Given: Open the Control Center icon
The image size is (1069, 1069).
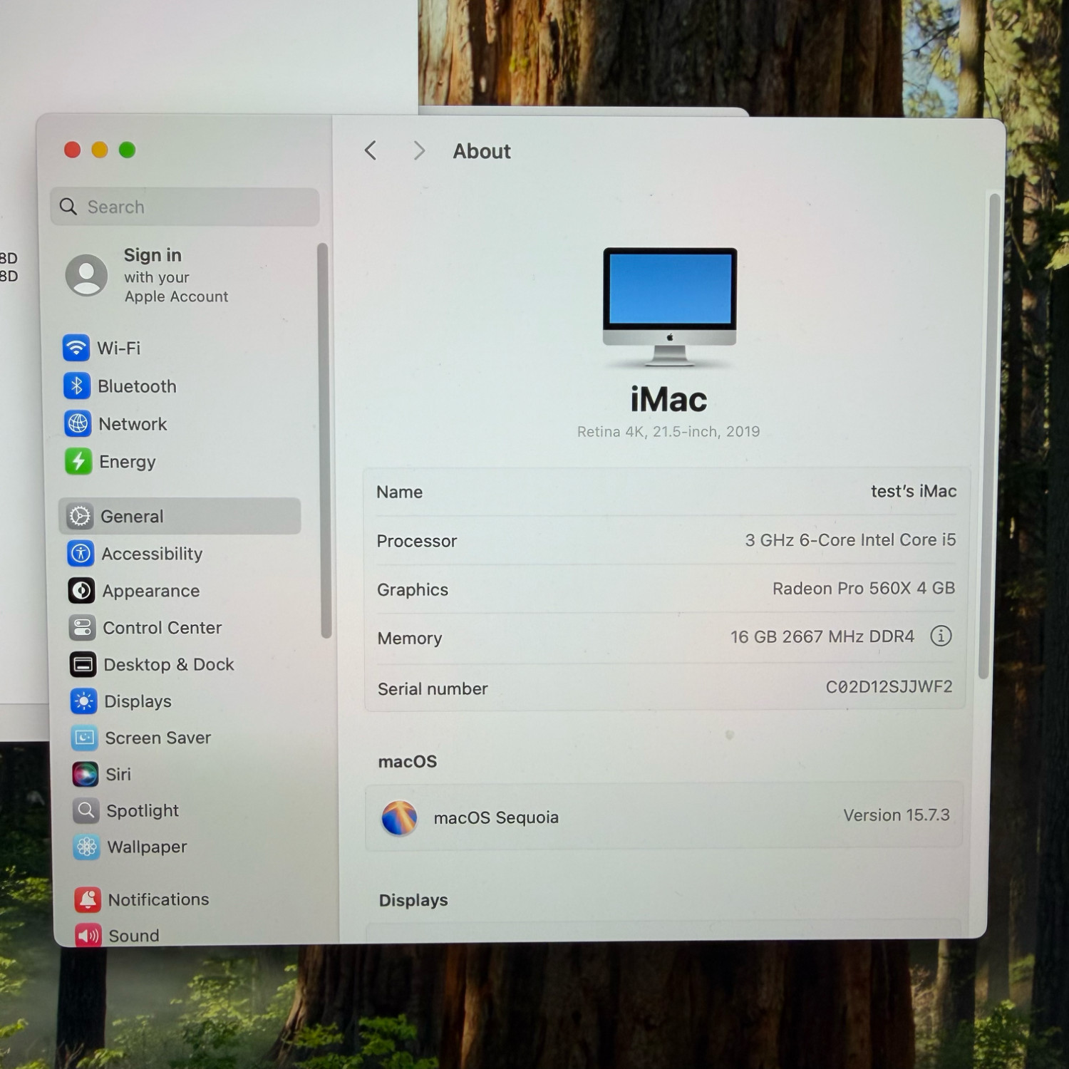Looking at the screenshot, I should tap(82, 627).
